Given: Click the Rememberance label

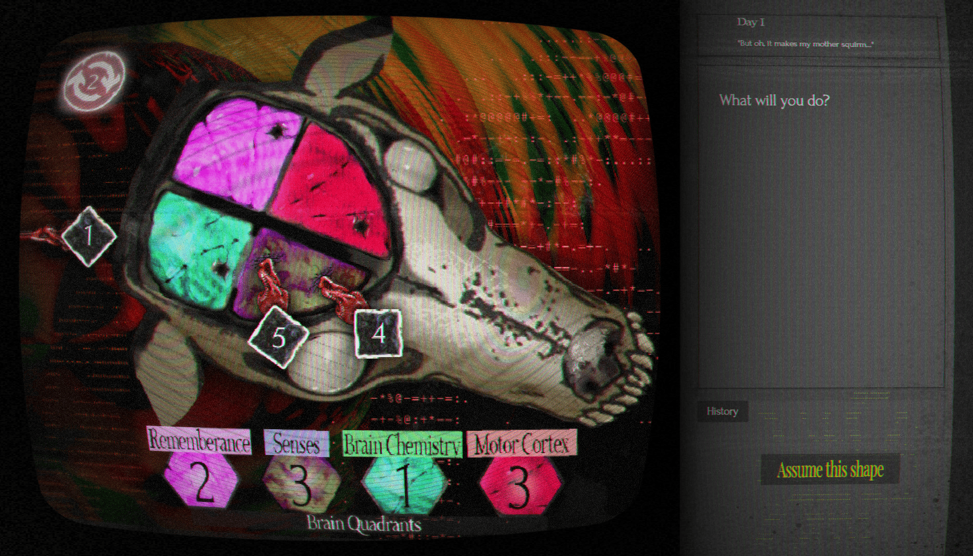Looking at the screenshot, I should pos(199,442).
